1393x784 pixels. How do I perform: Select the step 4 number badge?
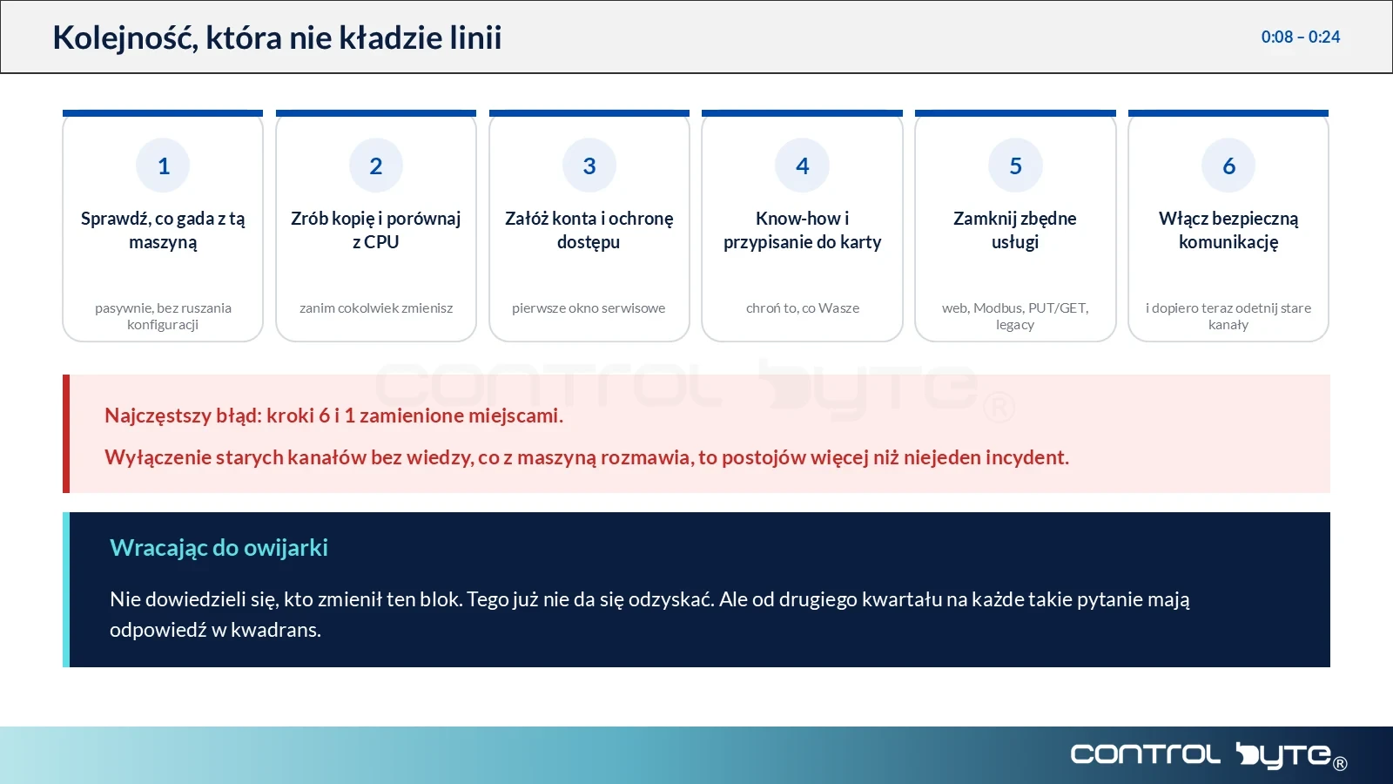802,166
